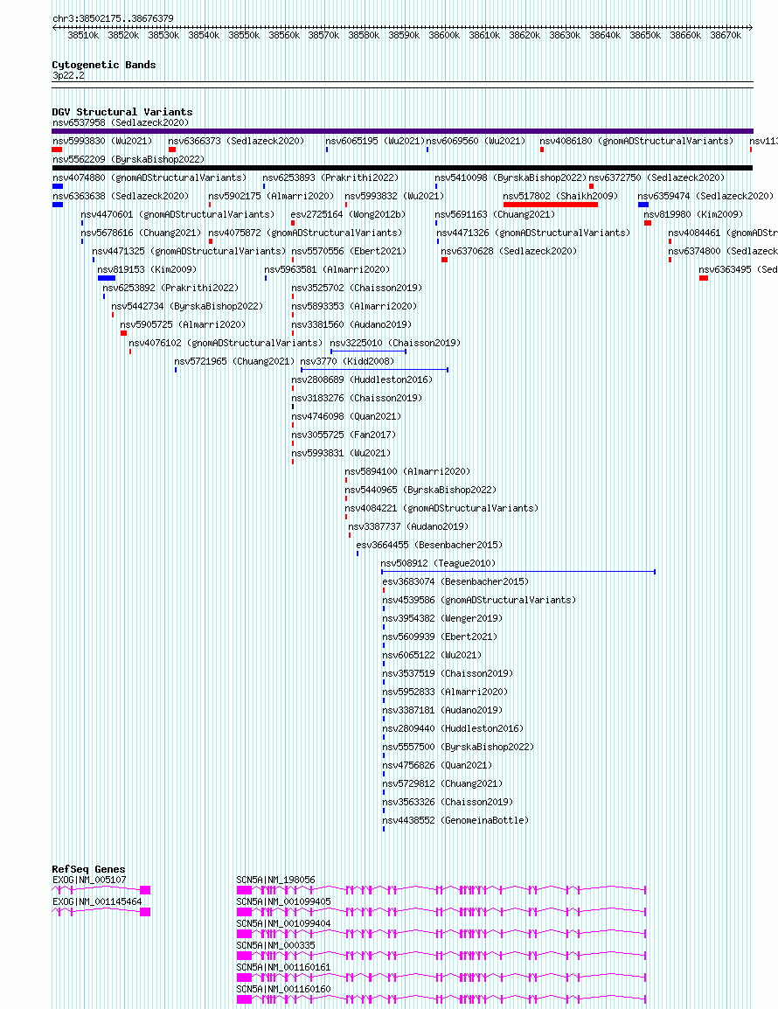Click the nsv4074880 (gnomADStructuralVariants) label
Viewport: 778px width, 1009px height.
click(149, 177)
